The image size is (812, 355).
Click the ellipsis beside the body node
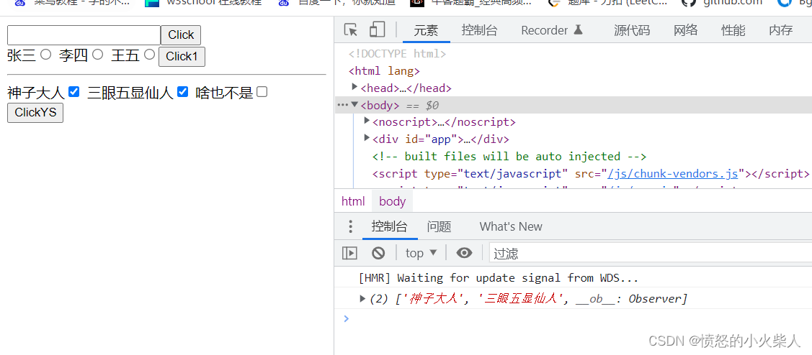pyautogui.click(x=342, y=105)
